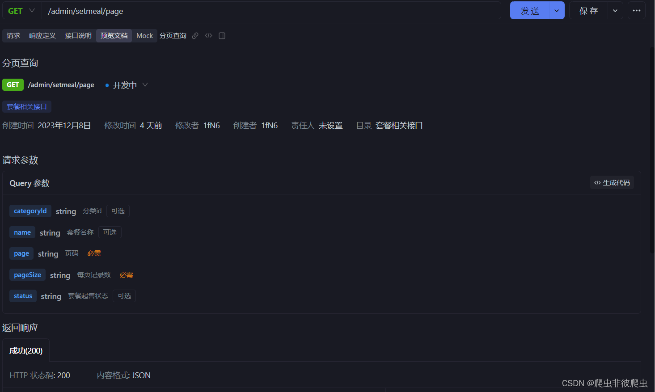Viewport: 655px width, 392px height.
Task: Click the blue status dot beside 开发中
Action: click(106, 85)
